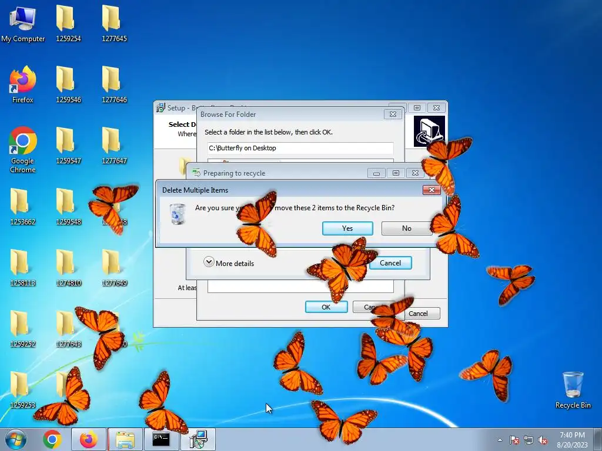The height and width of the screenshot is (451, 602).
Task: Close the Delete Multiple Items dialog
Action: coord(432,190)
